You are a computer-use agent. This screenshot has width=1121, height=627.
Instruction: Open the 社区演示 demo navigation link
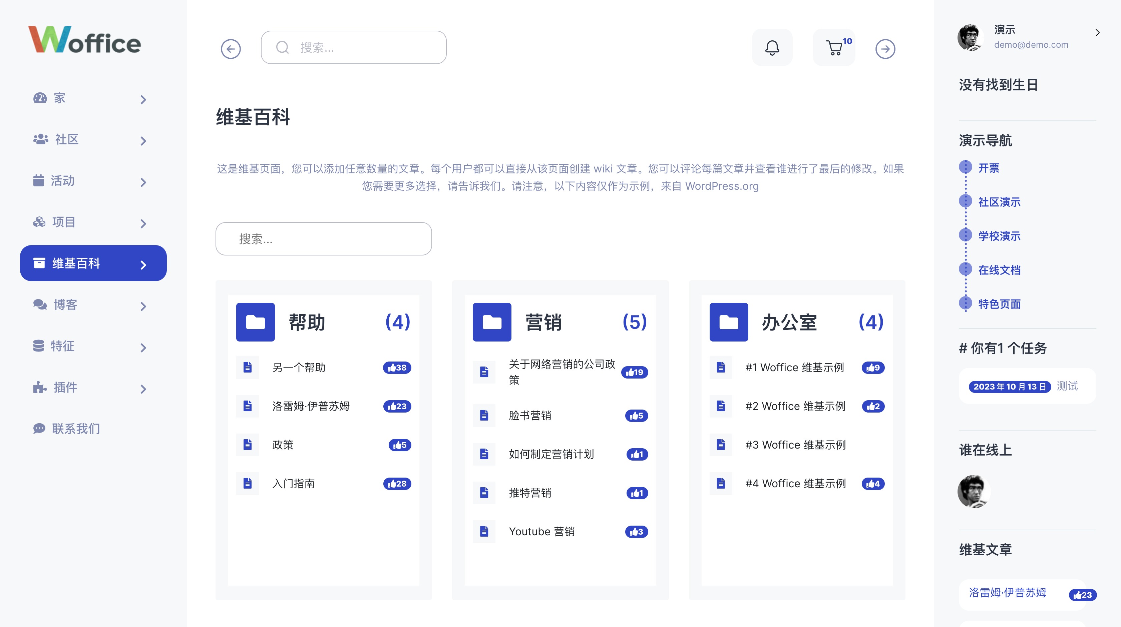point(999,202)
